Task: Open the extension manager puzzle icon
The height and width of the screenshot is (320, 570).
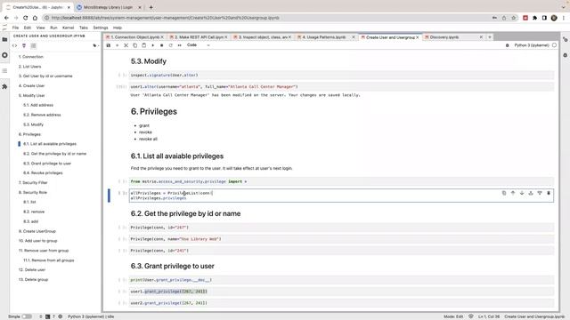Action: tap(4, 86)
